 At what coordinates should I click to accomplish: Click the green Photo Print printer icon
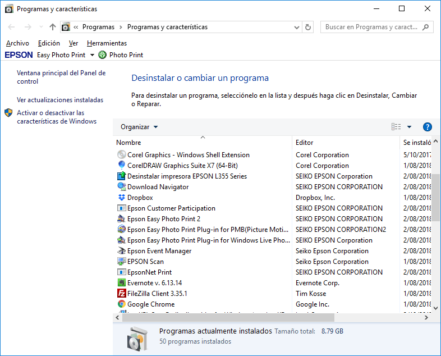point(102,54)
